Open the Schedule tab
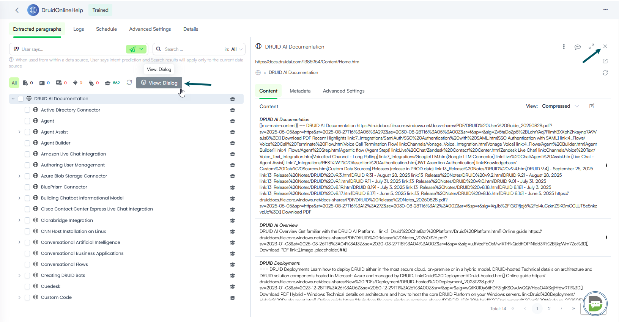Image resolution: width=619 pixels, height=322 pixels. (x=106, y=29)
